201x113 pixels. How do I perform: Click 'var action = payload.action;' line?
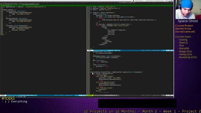pyautogui.click(x=103, y=73)
